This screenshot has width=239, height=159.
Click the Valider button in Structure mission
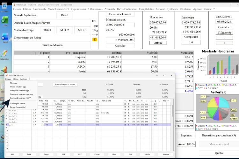[147, 154]
